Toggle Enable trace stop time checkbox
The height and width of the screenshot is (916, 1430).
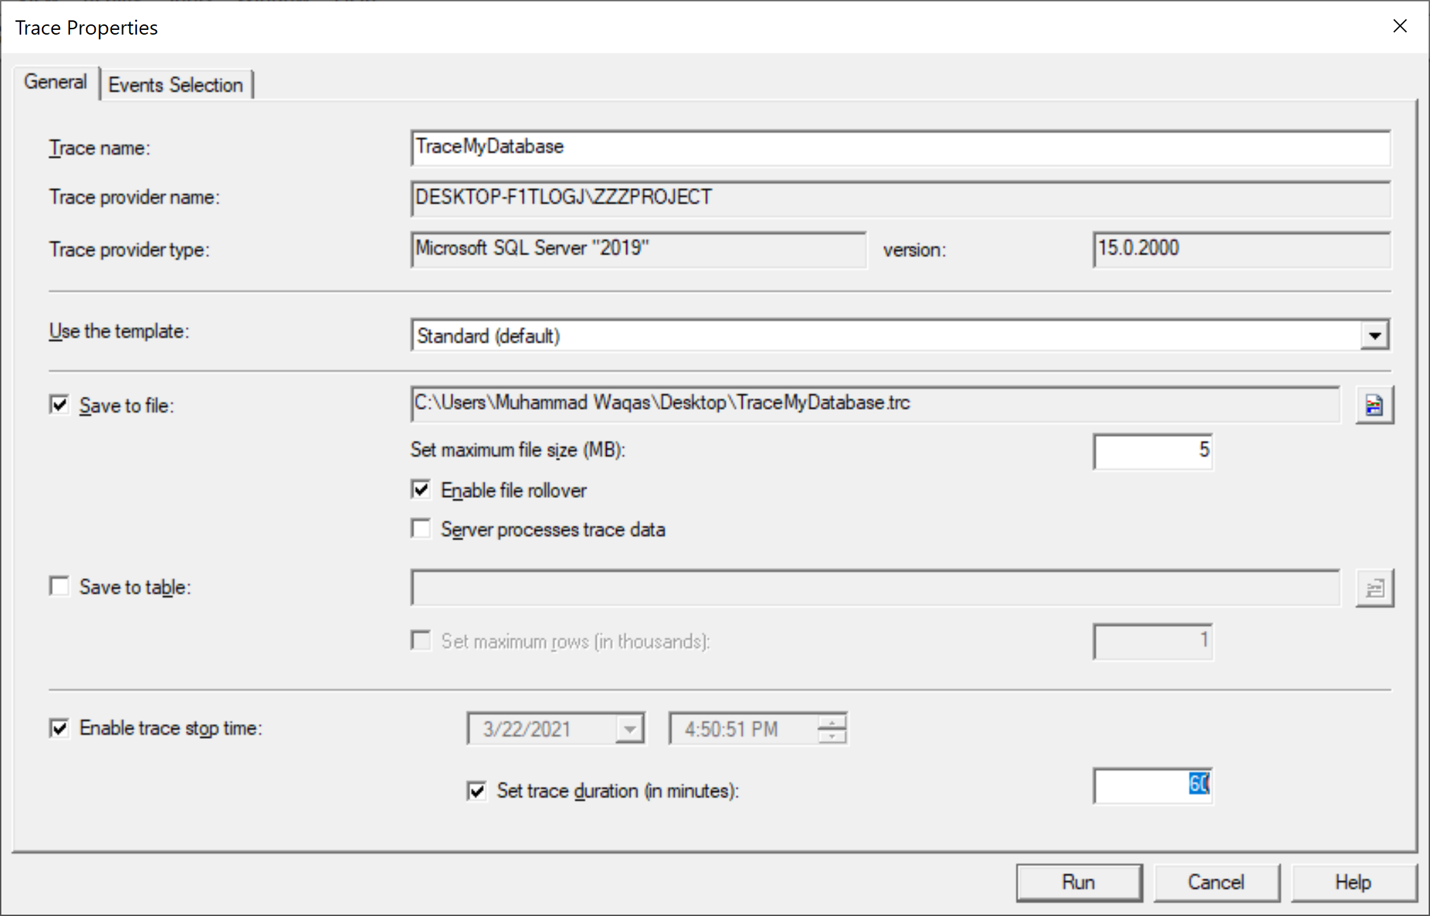(60, 728)
